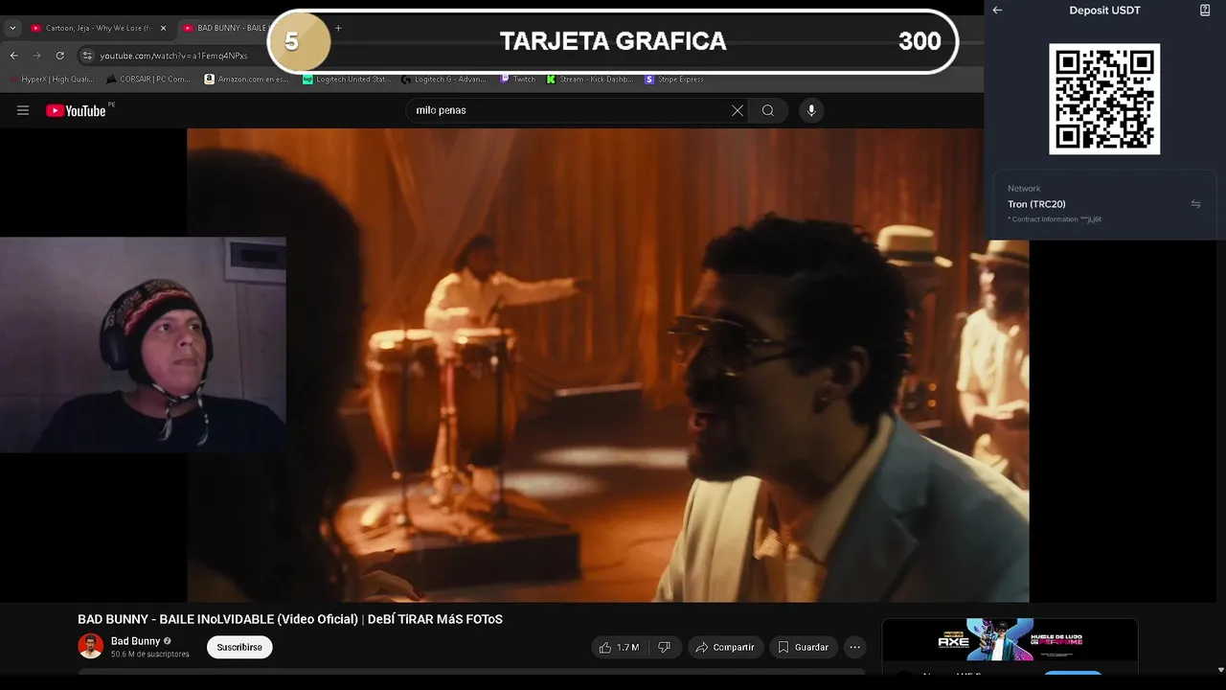
Task: Click the deposit QR code
Action: 1104,99
